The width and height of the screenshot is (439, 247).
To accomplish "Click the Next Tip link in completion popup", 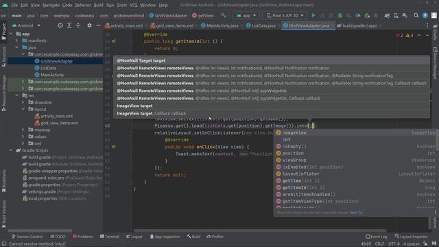I will [x=356, y=213].
